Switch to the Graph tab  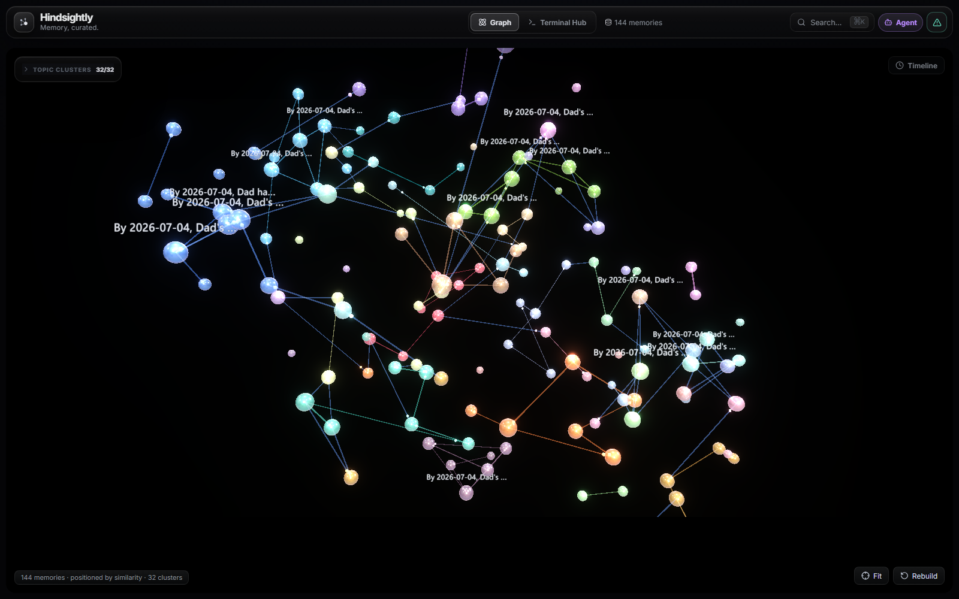(x=494, y=22)
